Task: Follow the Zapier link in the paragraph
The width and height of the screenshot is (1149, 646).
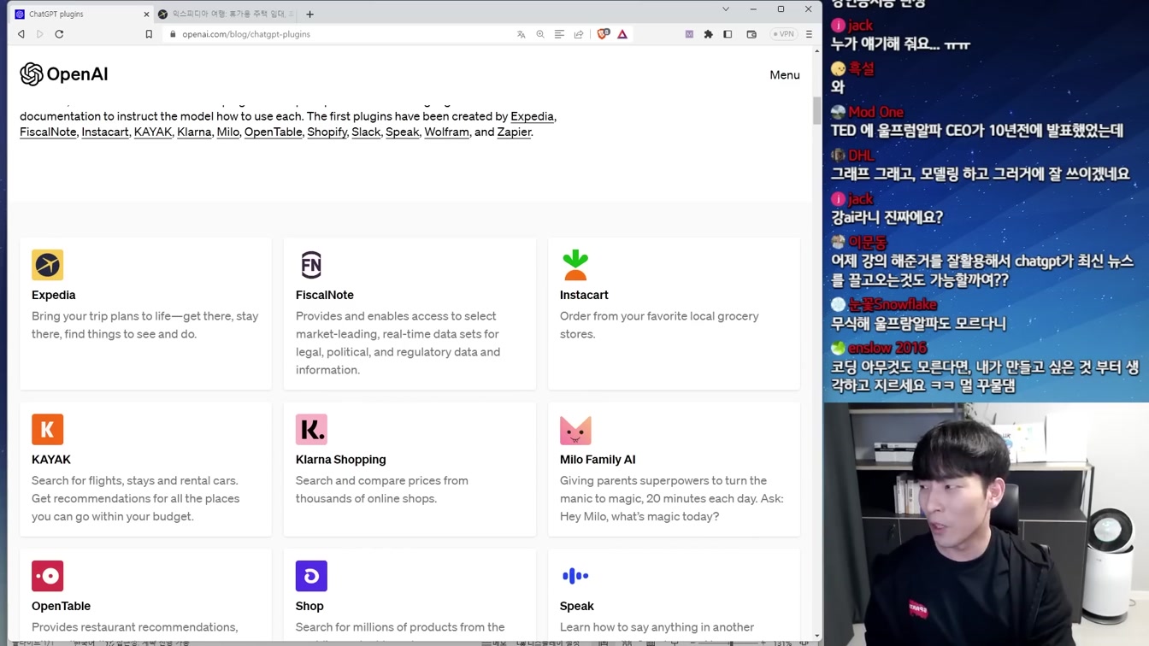Action: coord(514,132)
